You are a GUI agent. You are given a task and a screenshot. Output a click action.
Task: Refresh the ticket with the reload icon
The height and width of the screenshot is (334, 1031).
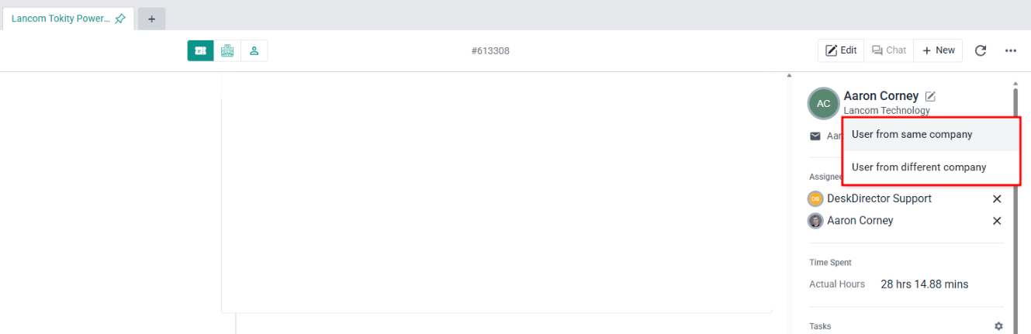click(981, 50)
